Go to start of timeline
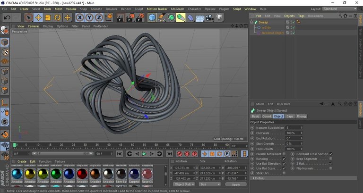Screen dimensions: 363x193 [120, 154]
